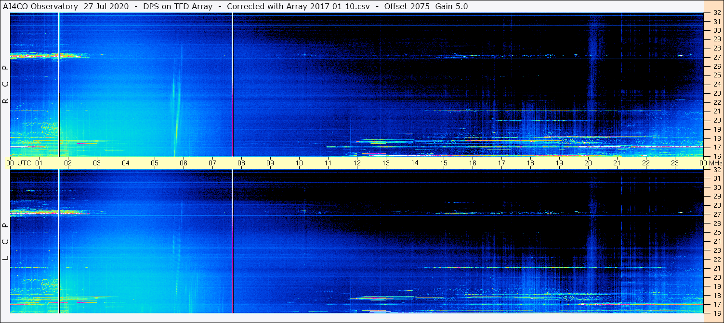Select "30" MHz label in RCP panel scale
Screen dimensions: 724x323
pos(717,30)
